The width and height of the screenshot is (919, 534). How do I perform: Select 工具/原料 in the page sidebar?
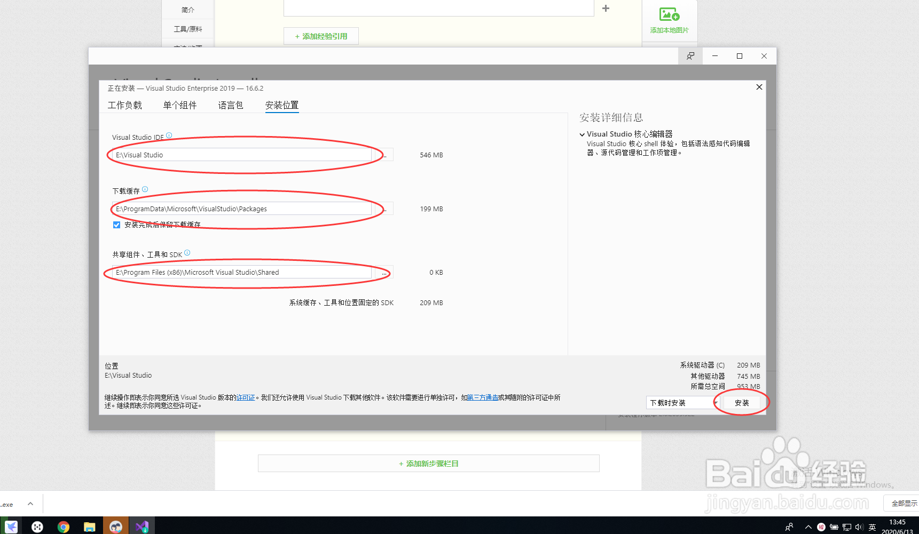point(188,29)
